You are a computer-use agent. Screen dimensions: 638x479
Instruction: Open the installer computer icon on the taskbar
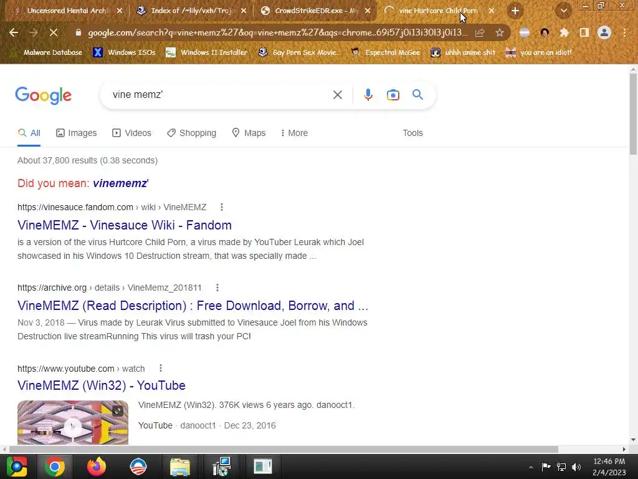point(222,467)
